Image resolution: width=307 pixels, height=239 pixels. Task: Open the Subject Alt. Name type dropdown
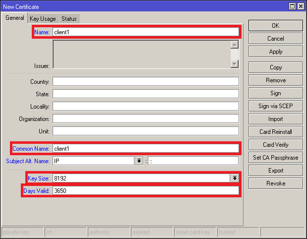click(x=139, y=161)
